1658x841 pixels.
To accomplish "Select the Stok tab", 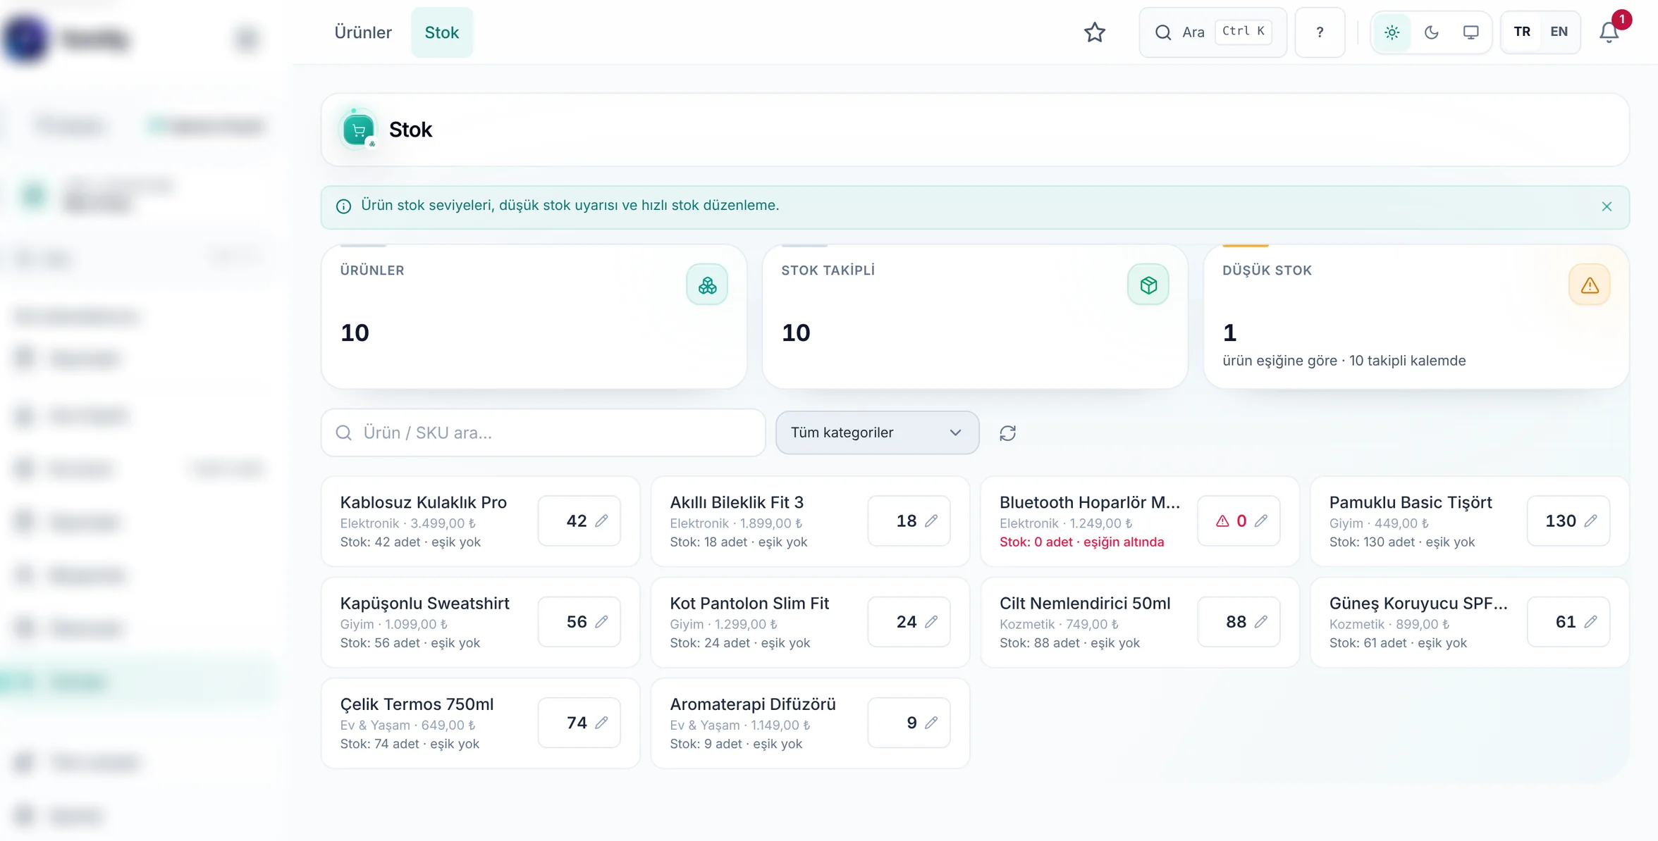I will [441, 32].
